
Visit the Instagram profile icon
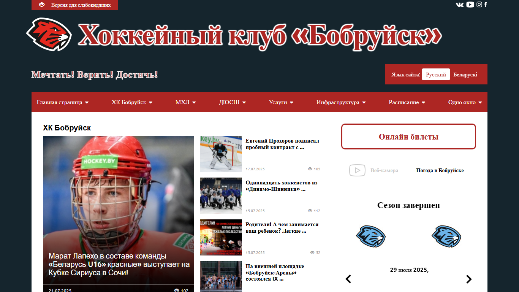click(479, 5)
